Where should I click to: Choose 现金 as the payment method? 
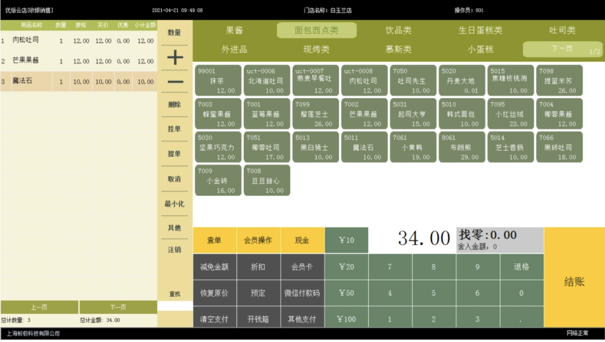(x=301, y=240)
